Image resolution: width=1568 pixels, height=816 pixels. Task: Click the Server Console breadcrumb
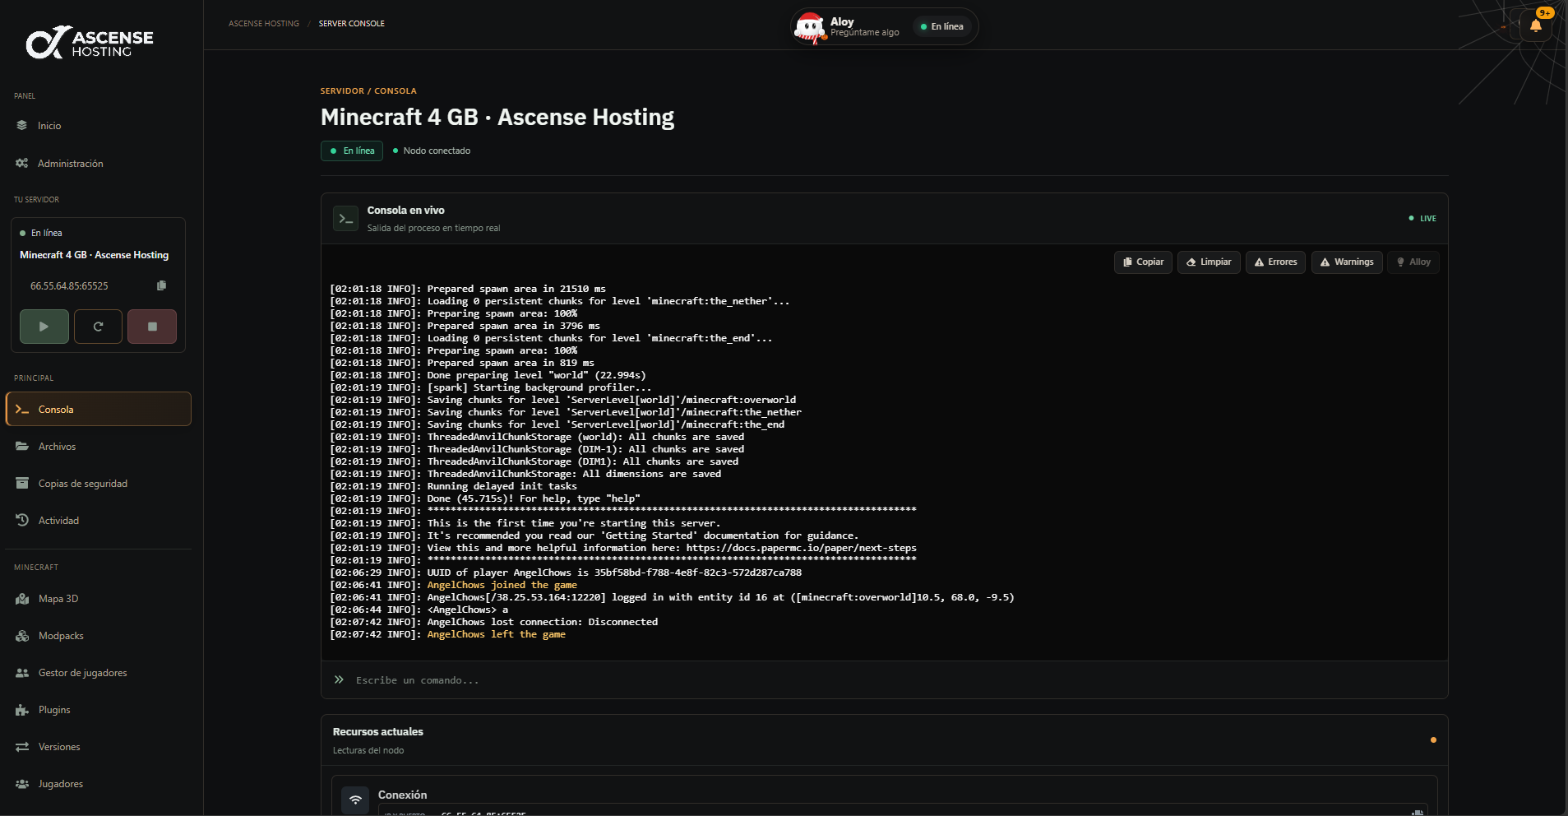point(352,24)
